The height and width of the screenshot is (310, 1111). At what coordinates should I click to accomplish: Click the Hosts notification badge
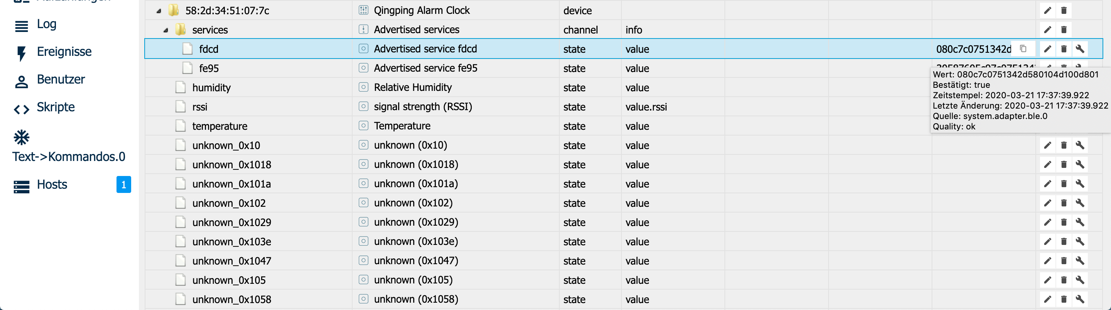[x=123, y=185]
